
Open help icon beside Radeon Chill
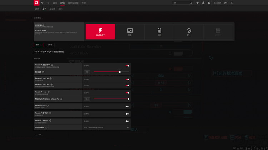pyautogui.click(x=48, y=106)
